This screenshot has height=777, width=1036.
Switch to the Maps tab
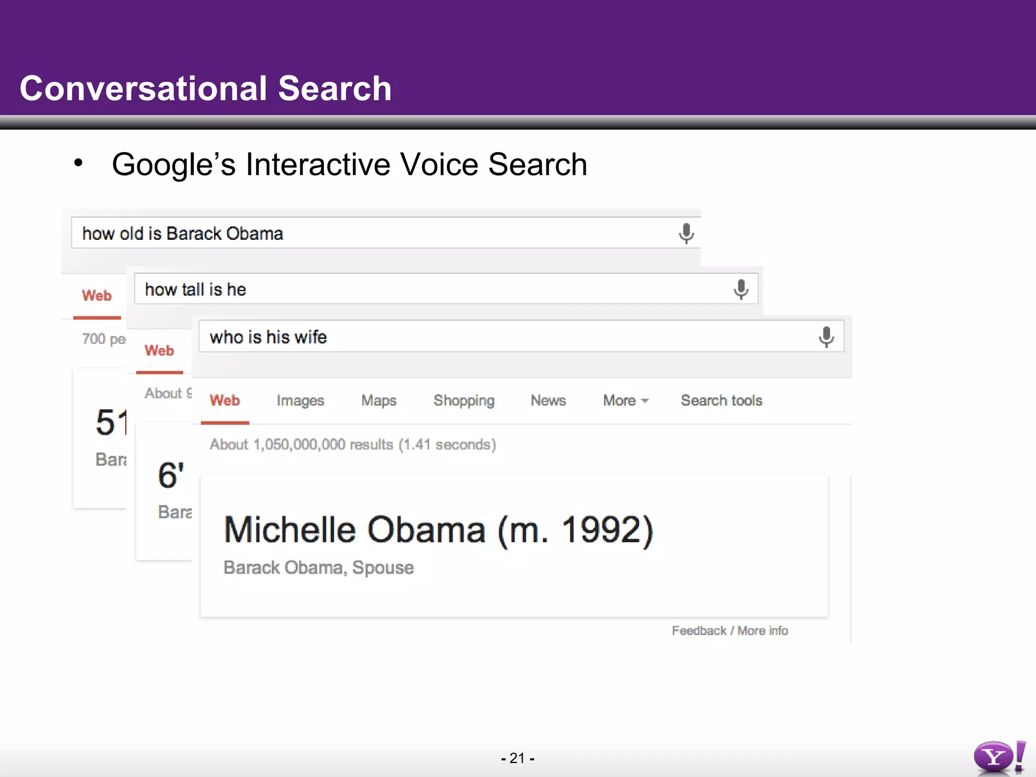coord(378,401)
